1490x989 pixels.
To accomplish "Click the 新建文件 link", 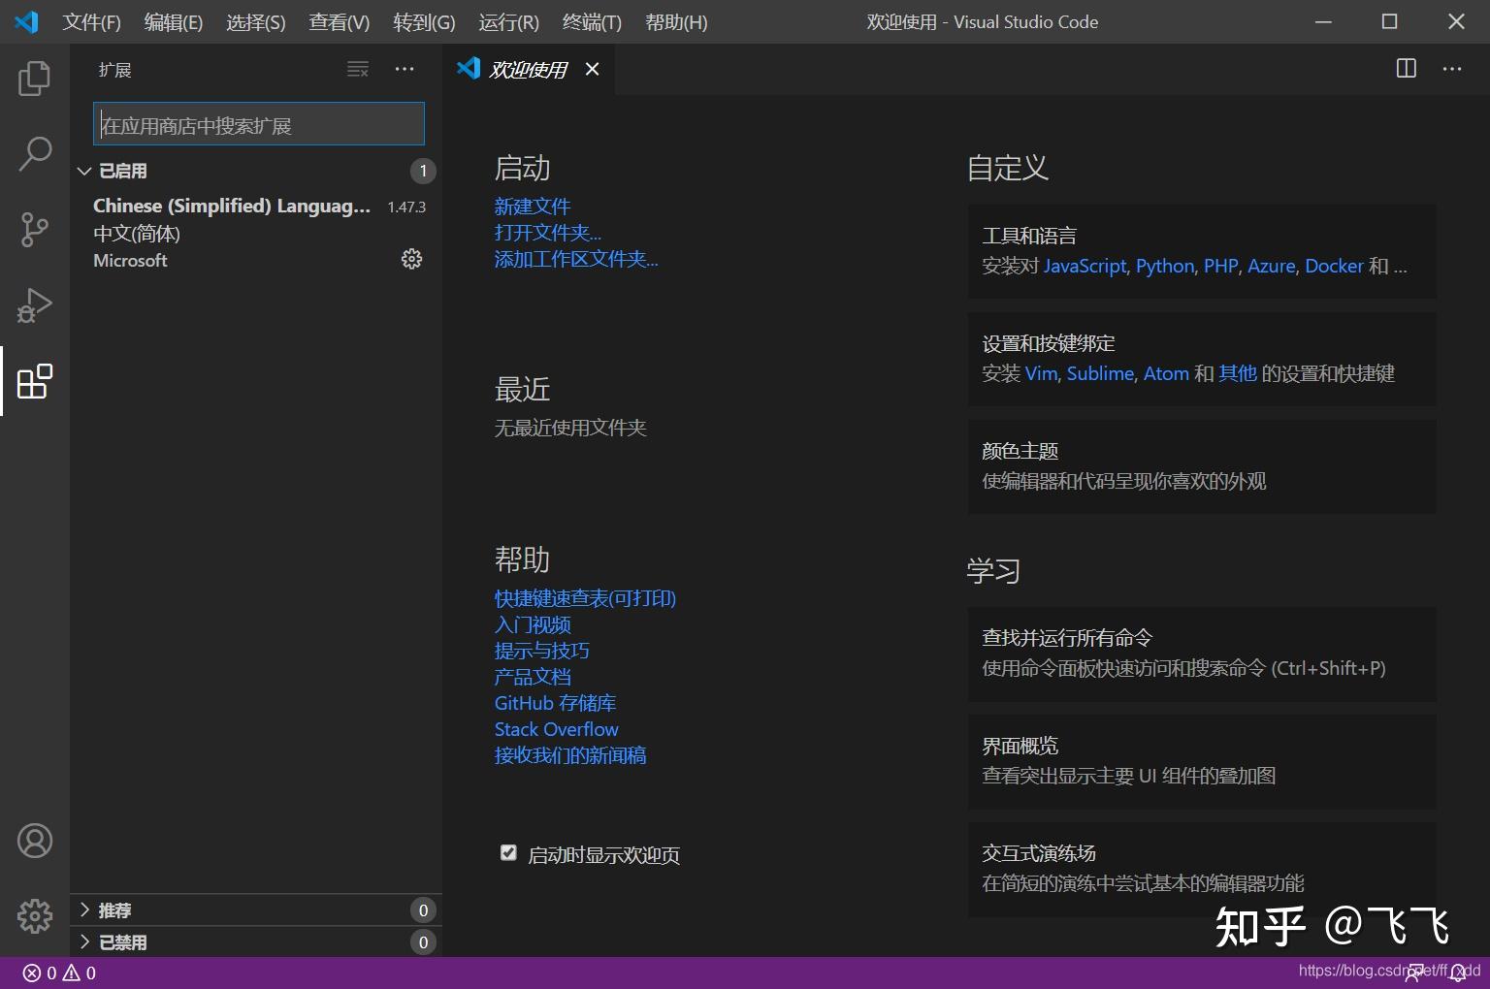I will [532, 206].
